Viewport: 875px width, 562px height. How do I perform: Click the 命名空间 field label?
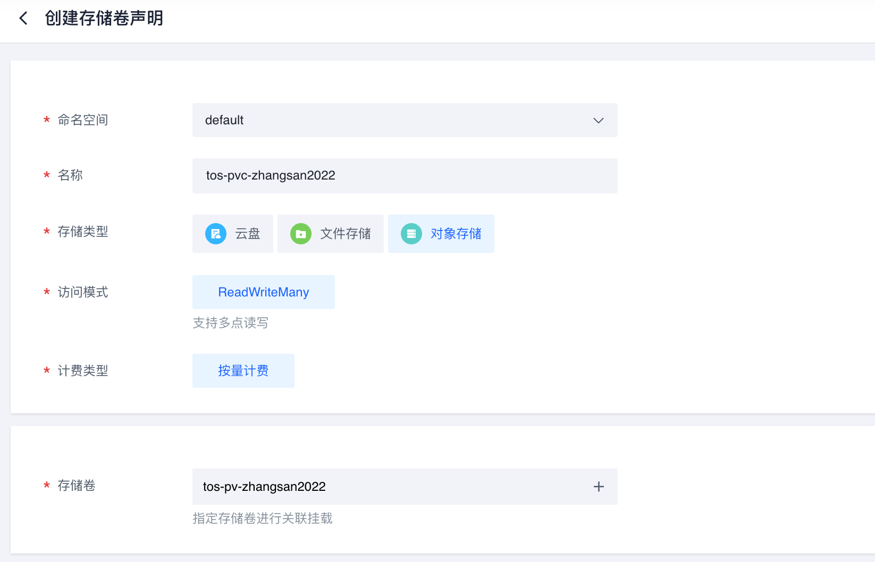point(83,120)
